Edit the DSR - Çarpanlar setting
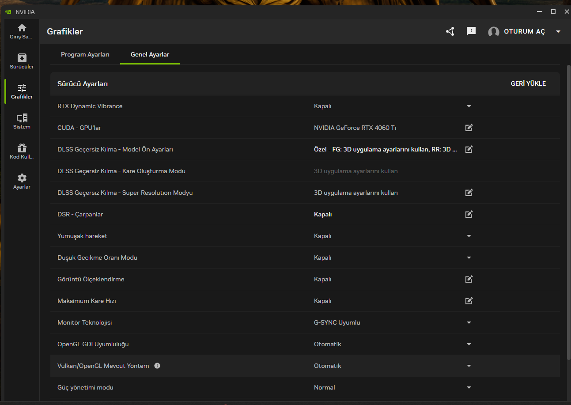Viewport: 571px width, 405px height. pos(469,214)
